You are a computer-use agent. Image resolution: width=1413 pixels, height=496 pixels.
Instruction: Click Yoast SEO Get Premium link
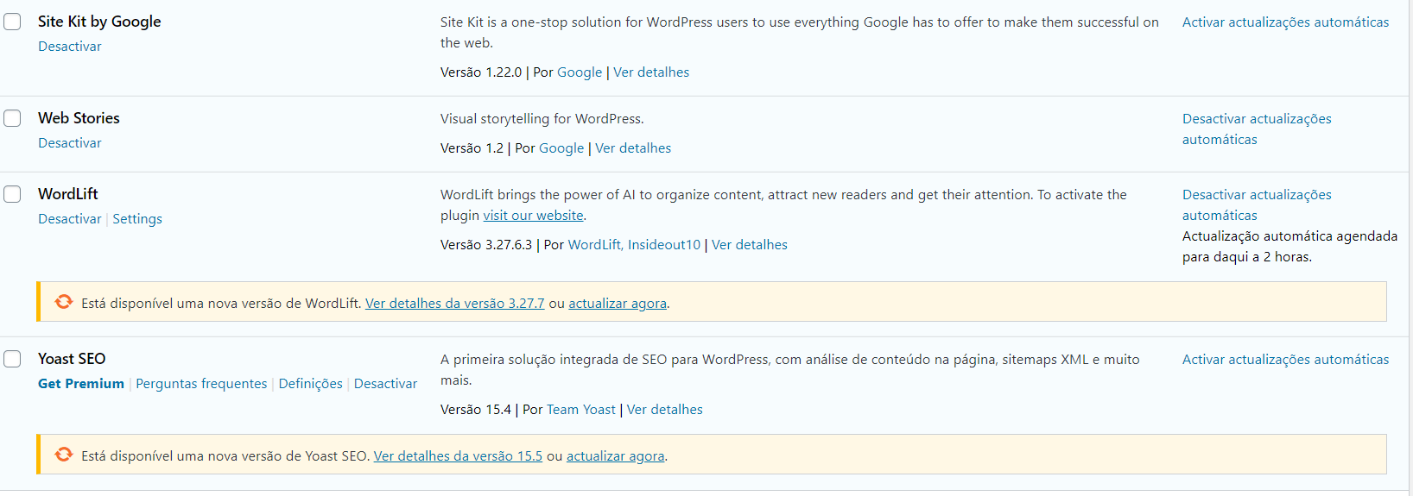coord(81,384)
